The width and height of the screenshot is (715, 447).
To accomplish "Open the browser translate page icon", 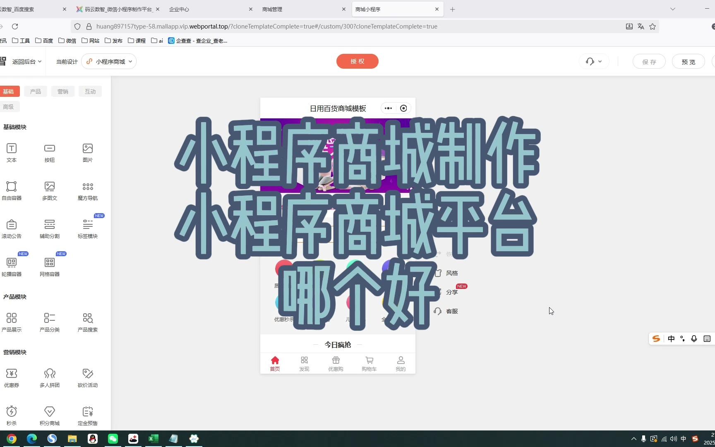I will 641,26.
